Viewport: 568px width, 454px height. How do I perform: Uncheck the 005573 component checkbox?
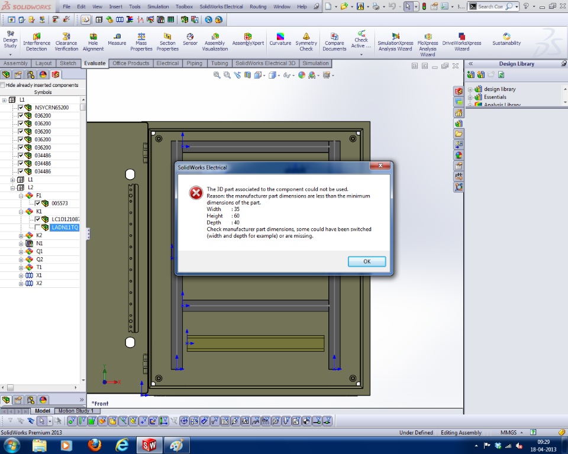click(37, 203)
